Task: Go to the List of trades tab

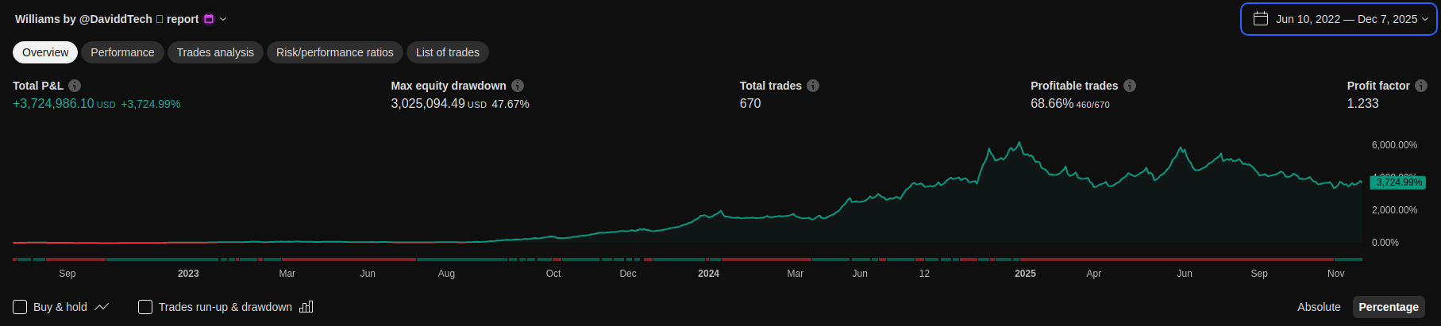Action: point(447,52)
